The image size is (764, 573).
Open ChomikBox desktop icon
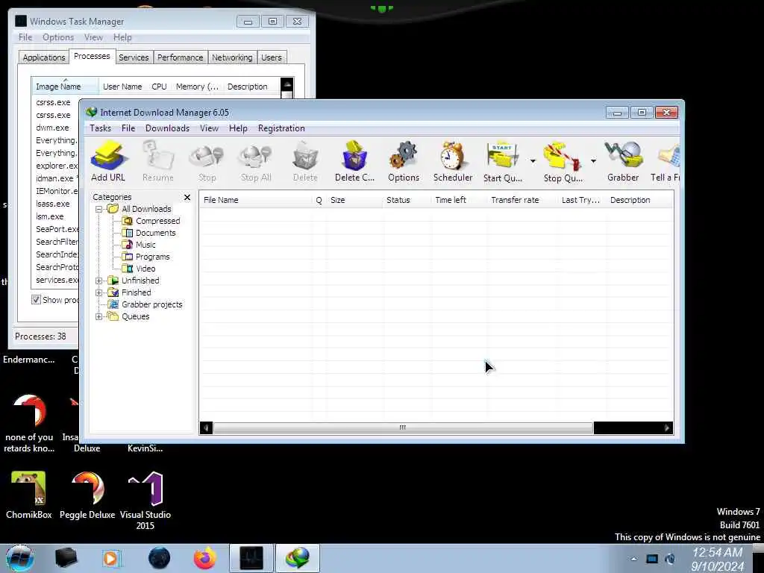(29, 495)
